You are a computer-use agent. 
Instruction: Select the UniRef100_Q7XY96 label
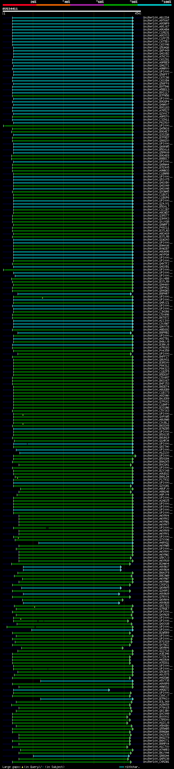click(156, 540)
